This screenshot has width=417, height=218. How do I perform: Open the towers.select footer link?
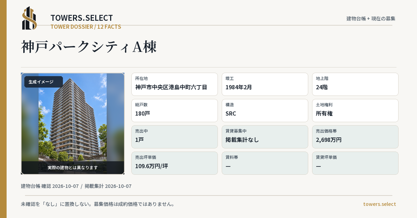[379, 204]
